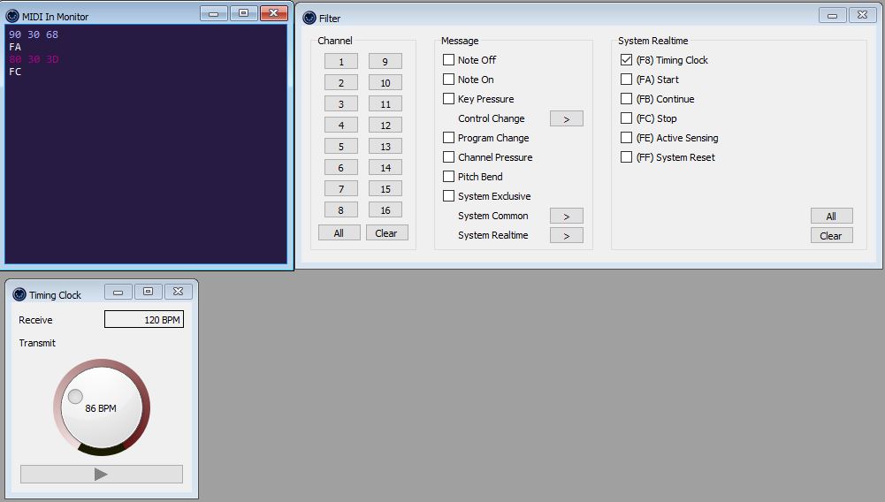Select the FA line in the monitor
The image size is (885, 502).
(15, 47)
